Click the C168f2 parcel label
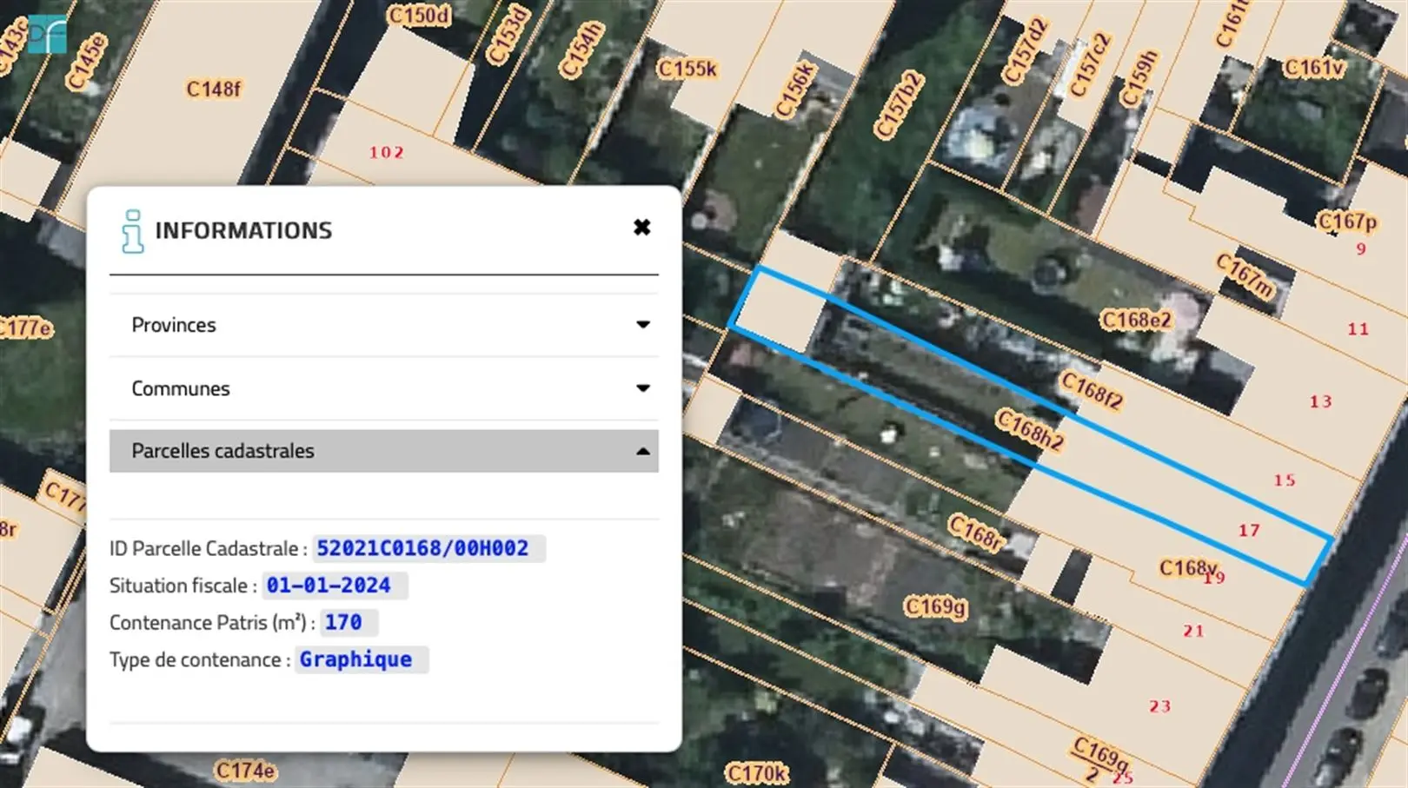The height and width of the screenshot is (788, 1408). [x=1092, y=391]
